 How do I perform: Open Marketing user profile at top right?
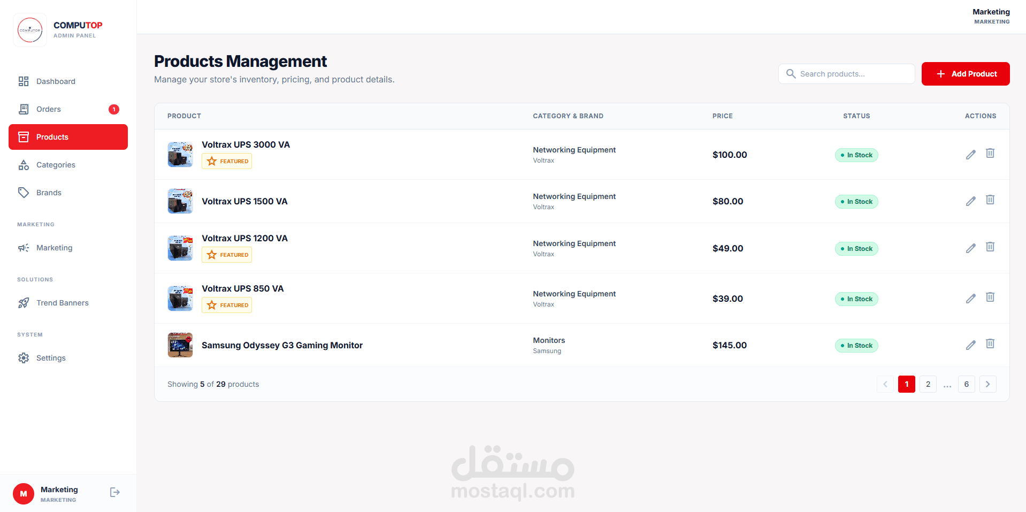(x=991, y=16)
